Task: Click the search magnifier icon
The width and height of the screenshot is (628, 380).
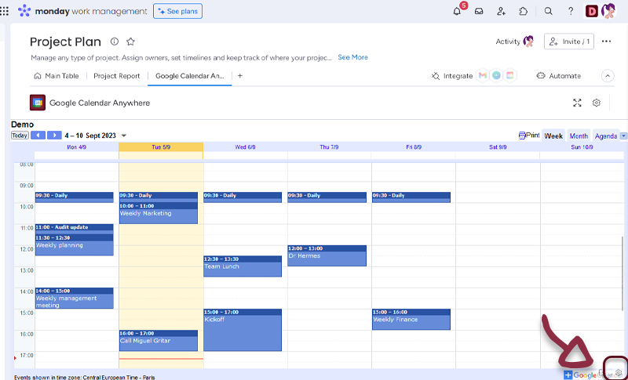Action: pos(549,11)
